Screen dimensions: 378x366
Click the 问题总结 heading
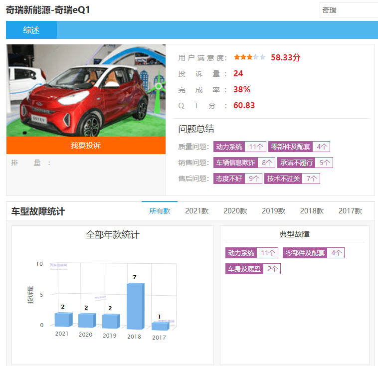click(x=196, y=129)
